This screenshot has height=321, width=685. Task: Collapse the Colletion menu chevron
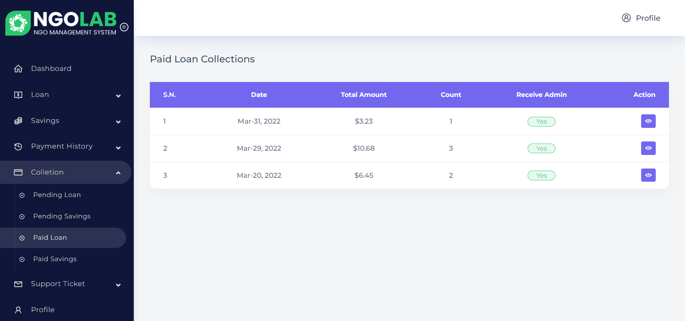coord(118,173)
